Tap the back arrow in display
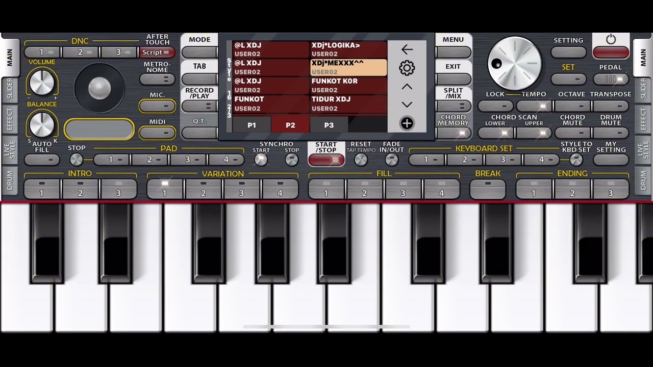Image resolution: width=653 pixels, height=367 pixels. tap(407, 49)
